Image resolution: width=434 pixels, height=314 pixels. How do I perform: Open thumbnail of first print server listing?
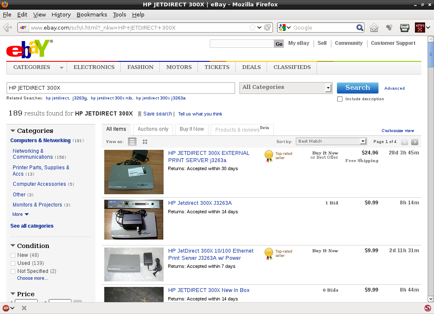134,172
